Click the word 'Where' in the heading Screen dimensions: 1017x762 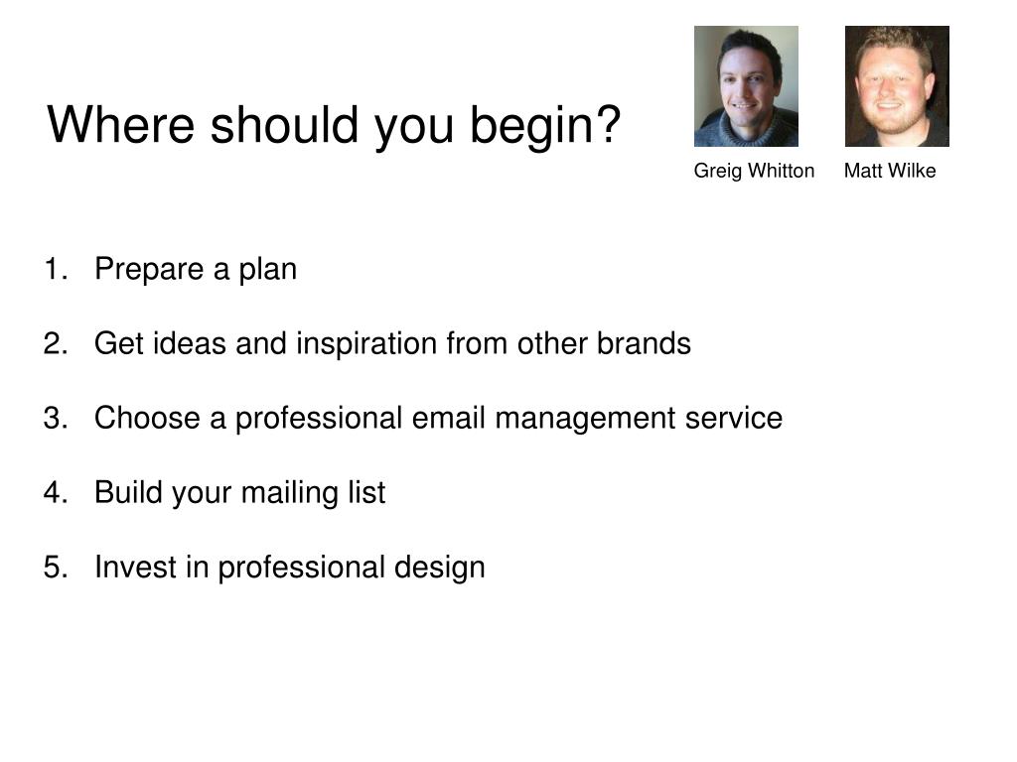120,124
